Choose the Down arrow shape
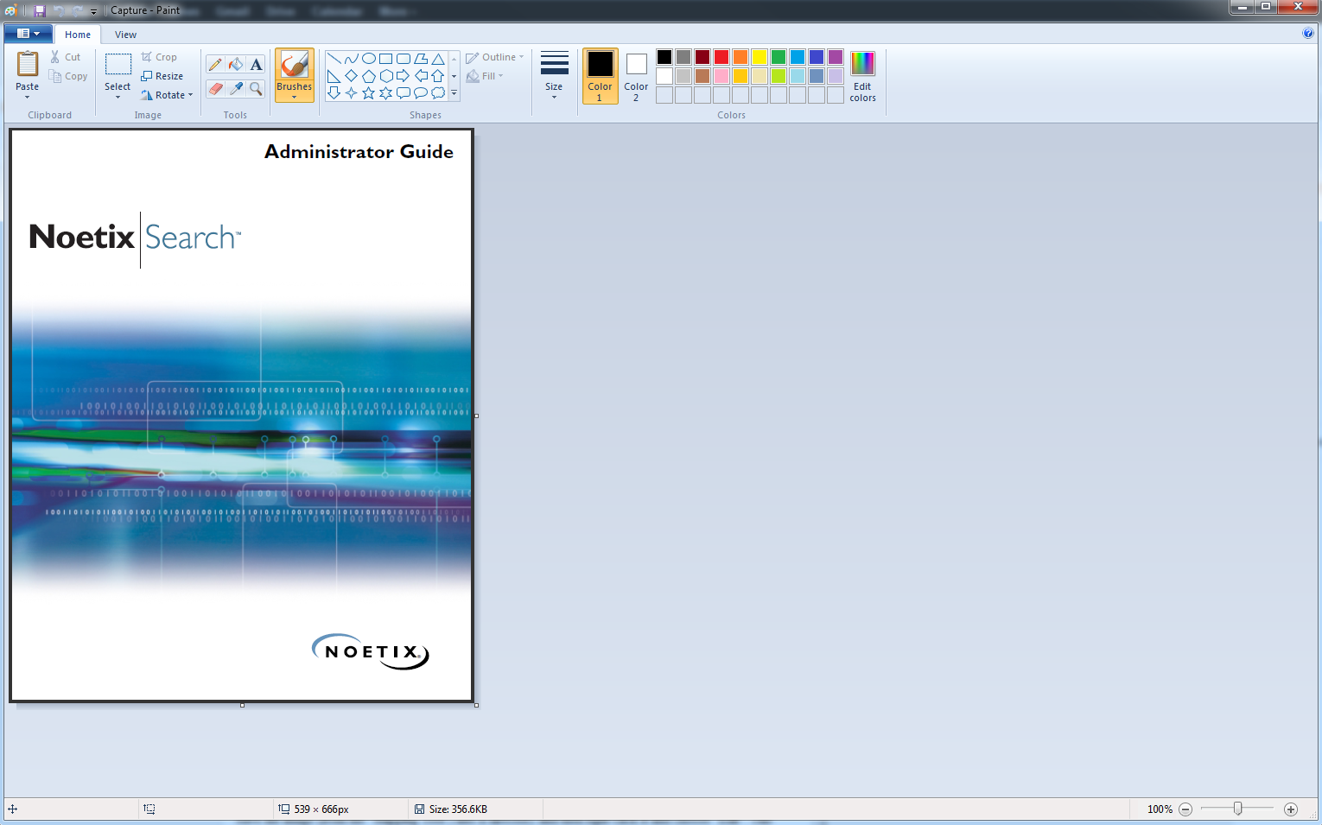This screenshot has width=1322, height=825. click(x=334, y=92)
